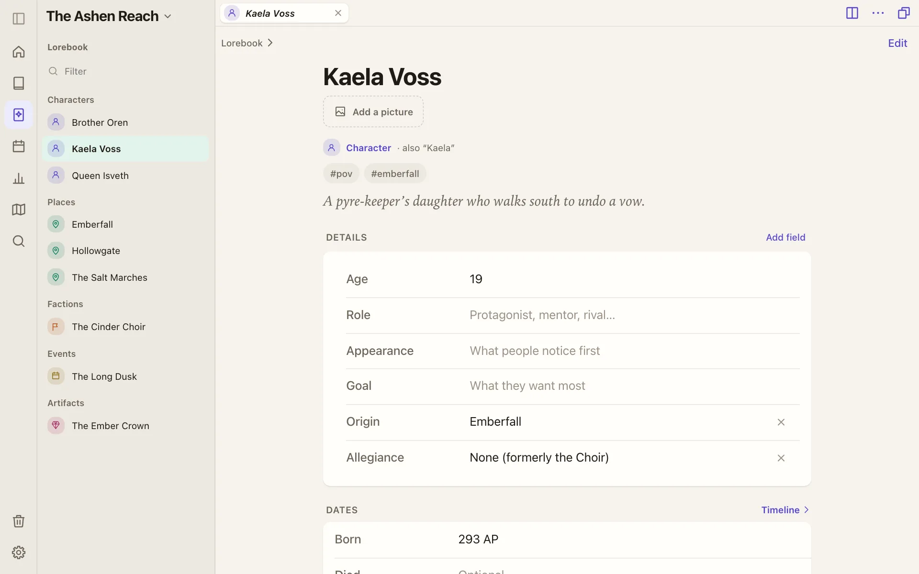Open The Cinder Choir faction entry

pyautogui.click(x=125, y=327)
